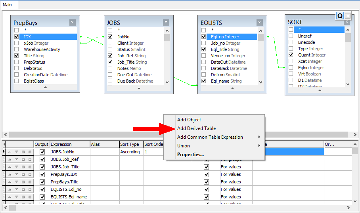Screen dimensions: 360x213
Task: Move the JOBS.Job_Title row down
Action: coord(17,167)
